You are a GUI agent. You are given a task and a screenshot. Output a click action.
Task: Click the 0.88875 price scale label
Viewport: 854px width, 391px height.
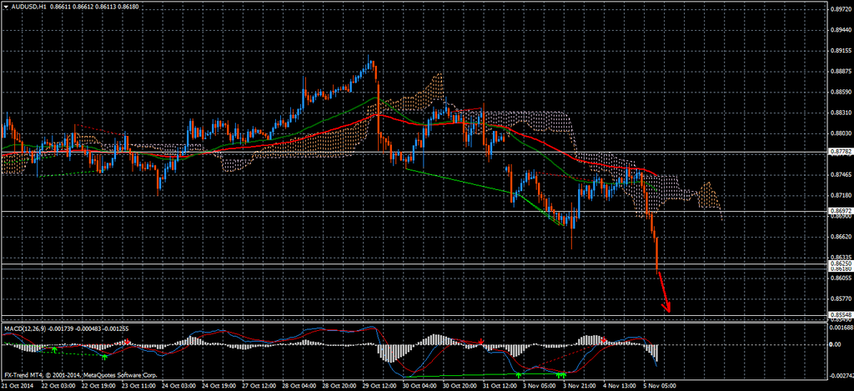click(x=839, y=71)
